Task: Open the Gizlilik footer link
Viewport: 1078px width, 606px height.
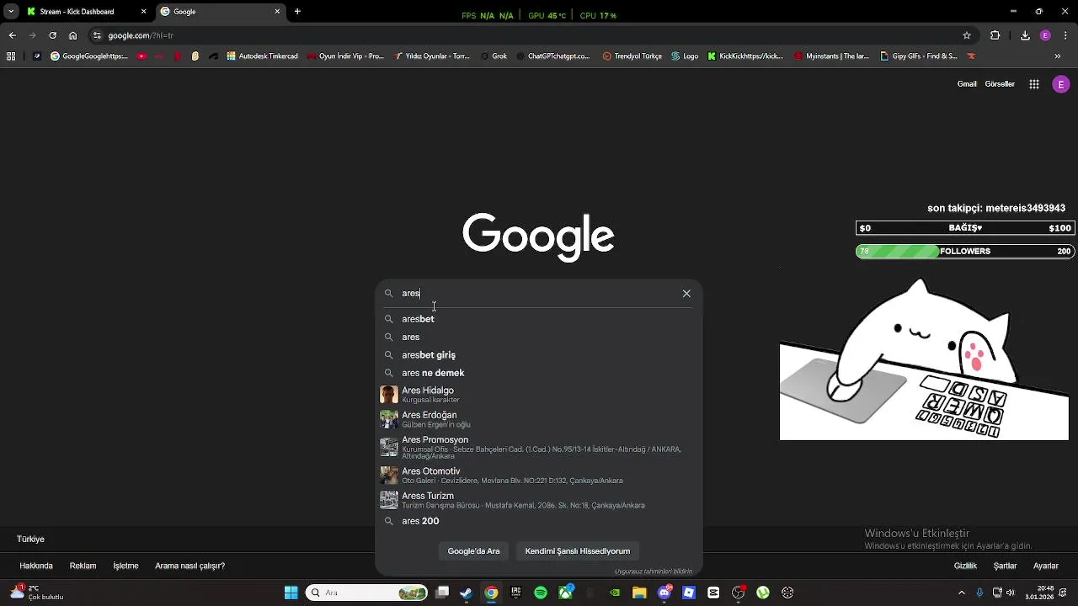Action: (x=965, y=566)
